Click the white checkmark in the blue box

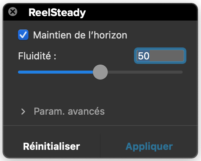click(x=23, y=35)
